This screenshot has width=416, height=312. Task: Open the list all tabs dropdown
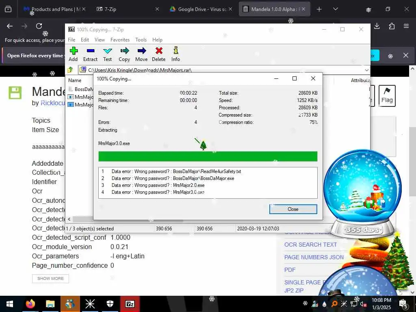tap(335, 9)
